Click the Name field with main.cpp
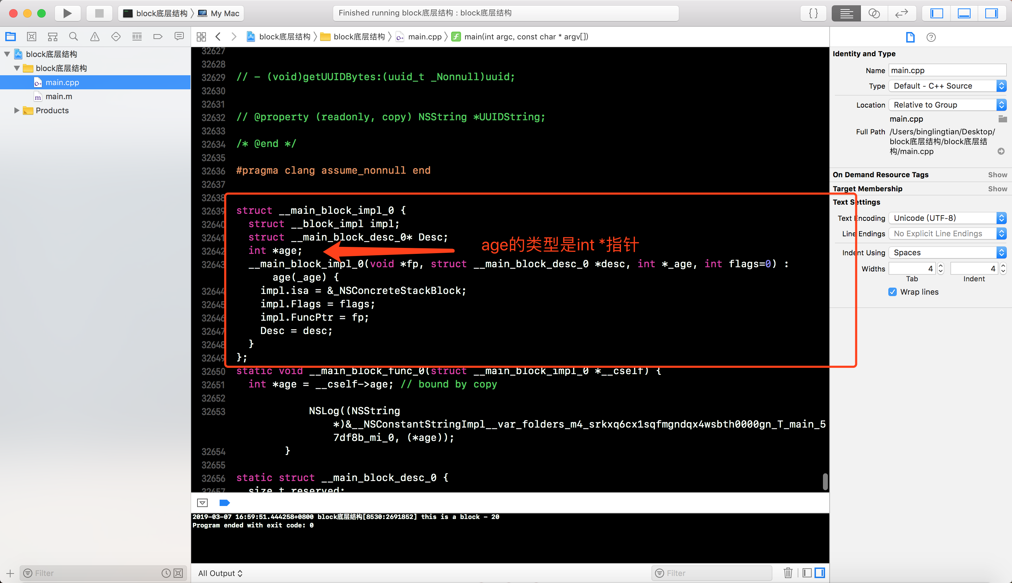This screenshot has height=583, width=1012. coord(947,70)
